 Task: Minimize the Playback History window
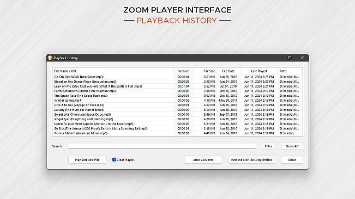click(276, 58)
